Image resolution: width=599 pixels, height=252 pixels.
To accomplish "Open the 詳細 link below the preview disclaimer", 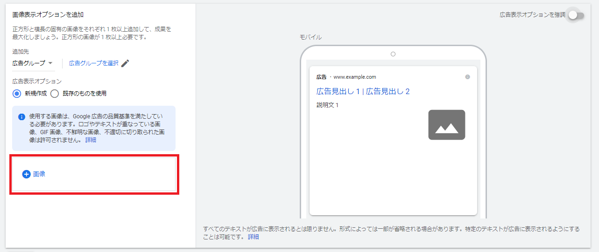I will tap(253, 237).
